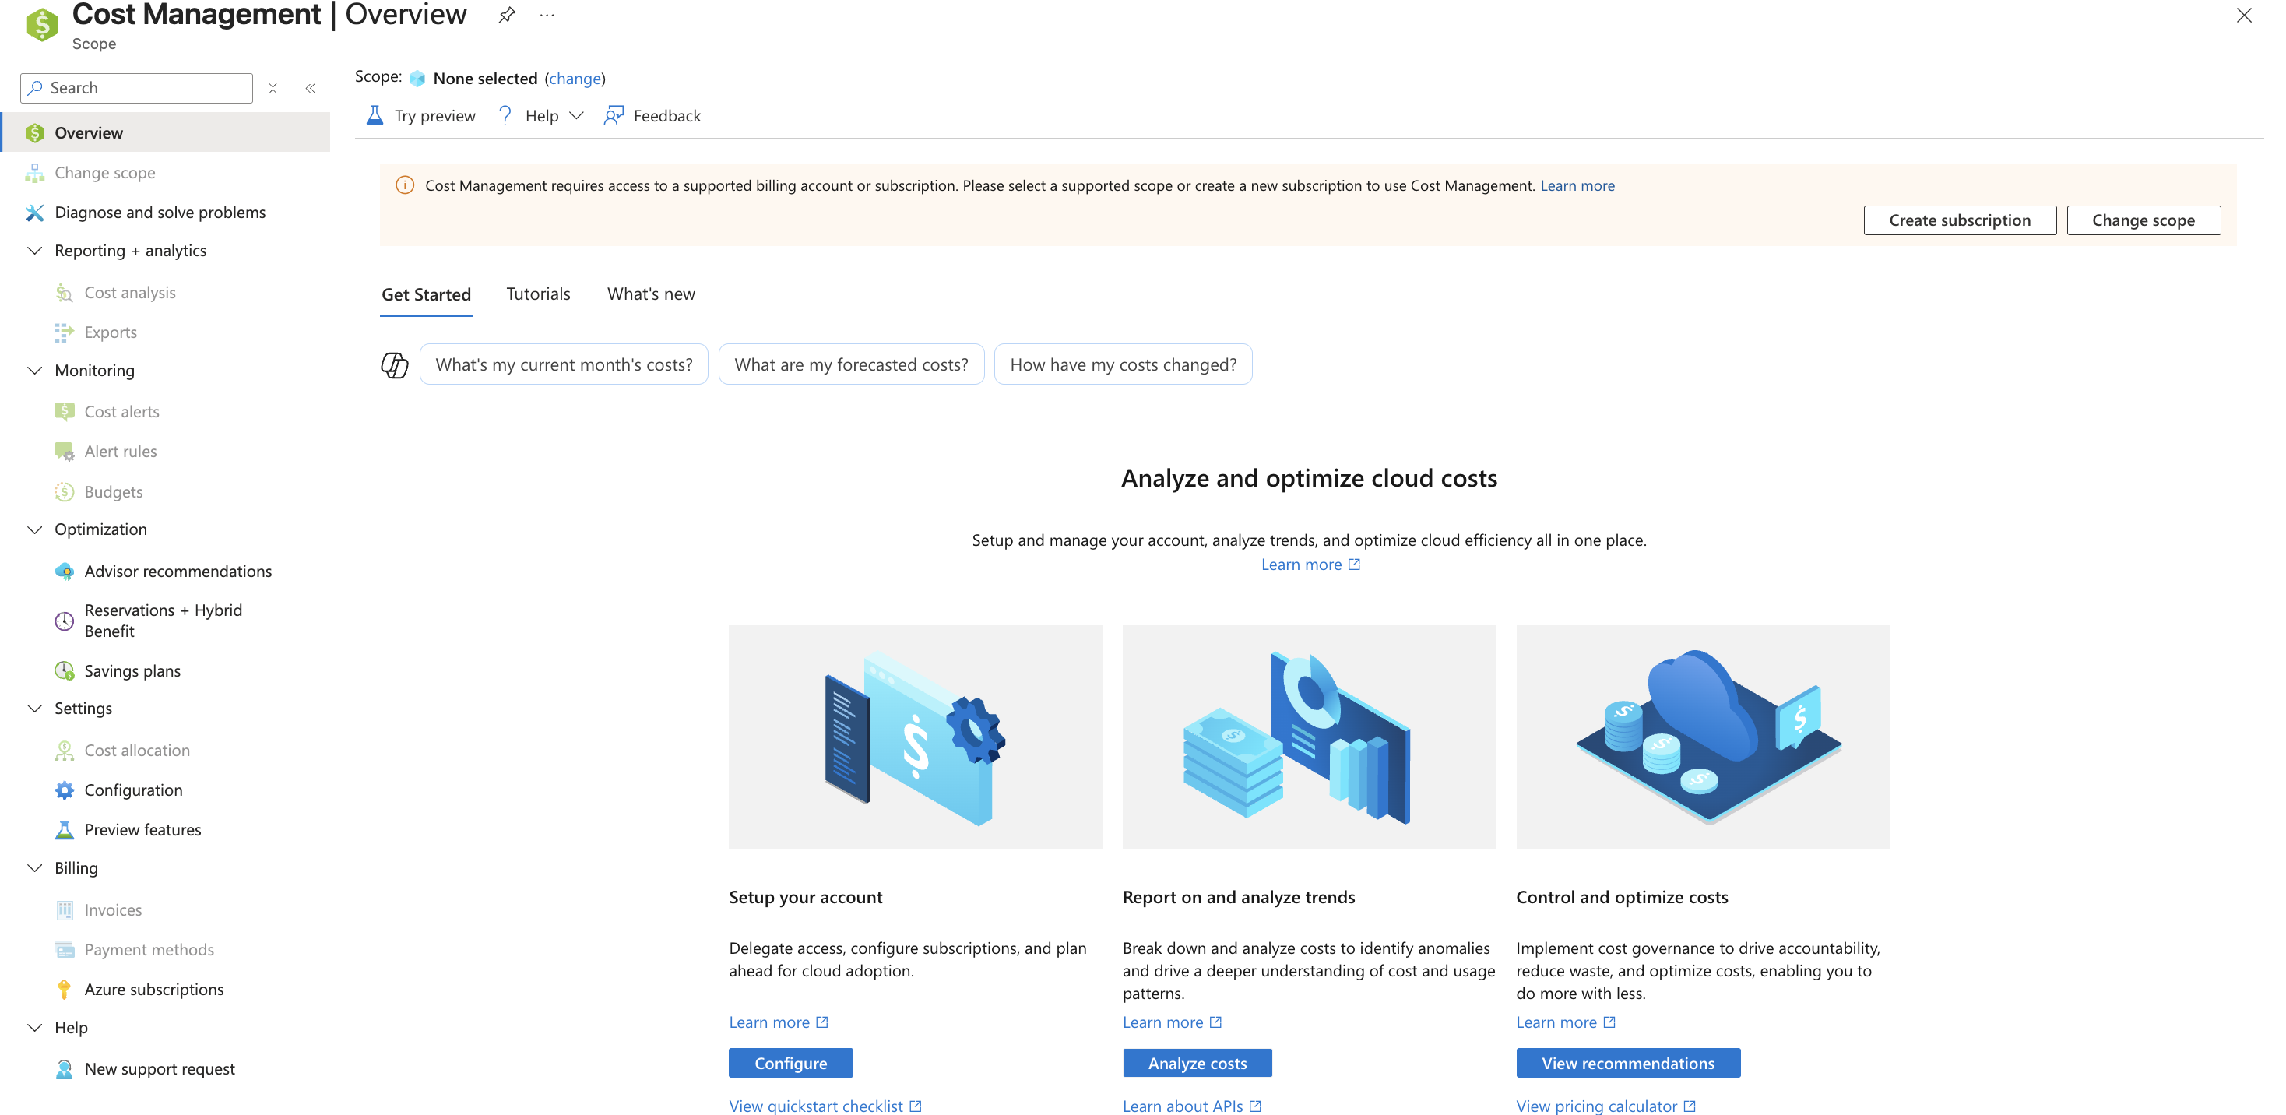Screen dimensions: 2286x1115
Task: Click the Analyze costs button
Action: 1198,1063
